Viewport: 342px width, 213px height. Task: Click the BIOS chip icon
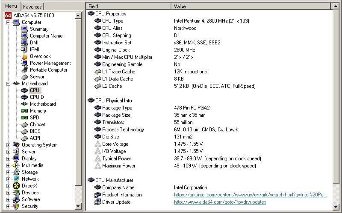tap(24, 131)
